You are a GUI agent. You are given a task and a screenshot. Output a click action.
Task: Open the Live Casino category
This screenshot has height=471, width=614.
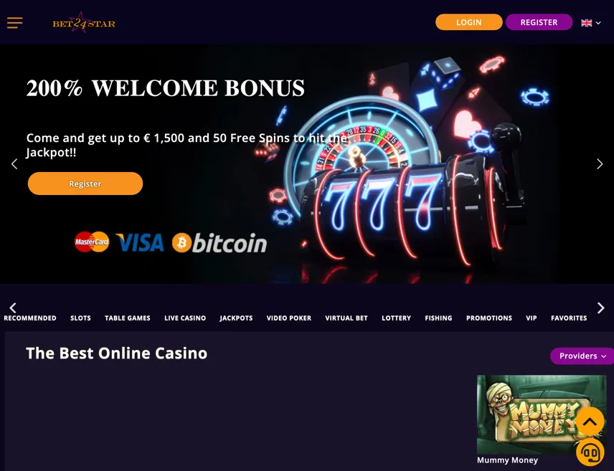coord(185,318)
